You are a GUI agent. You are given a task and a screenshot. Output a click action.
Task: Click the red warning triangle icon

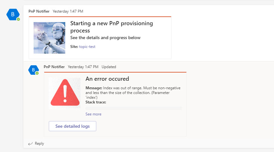point(64,93)
